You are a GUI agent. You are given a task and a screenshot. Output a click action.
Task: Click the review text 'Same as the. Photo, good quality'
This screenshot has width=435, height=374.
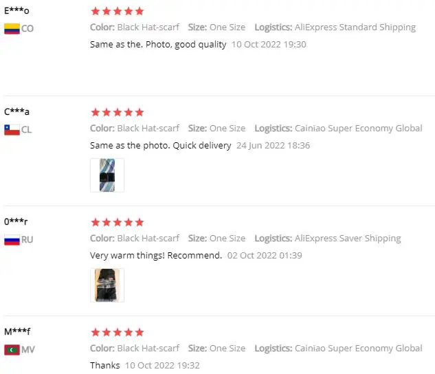tap(158, 44)
